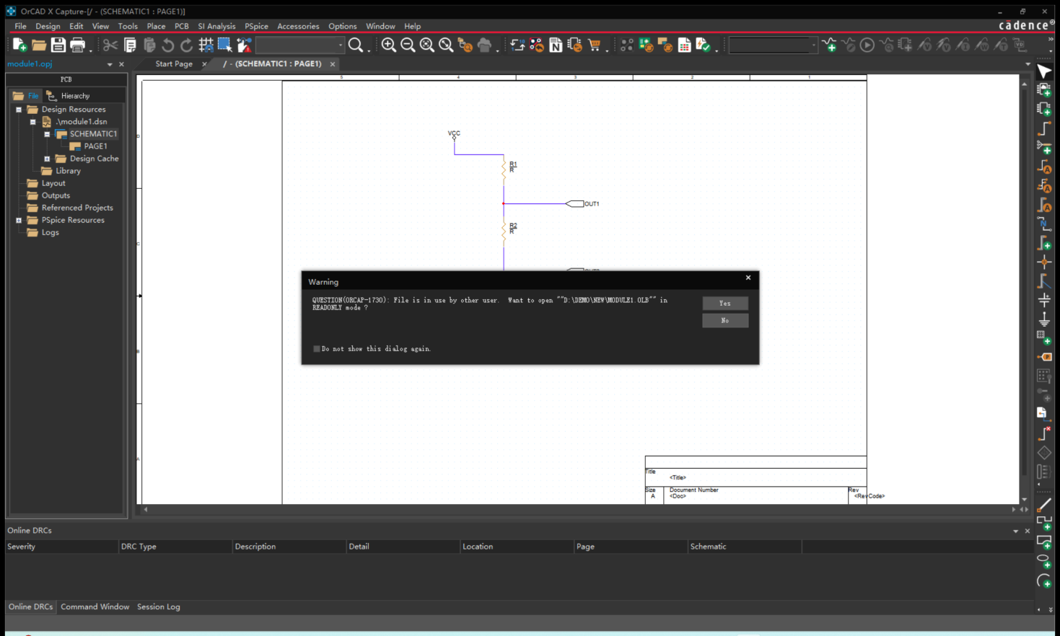
Task: Click the Cut scissors icon
Action: pyautogui.click(x=110, y=45)
